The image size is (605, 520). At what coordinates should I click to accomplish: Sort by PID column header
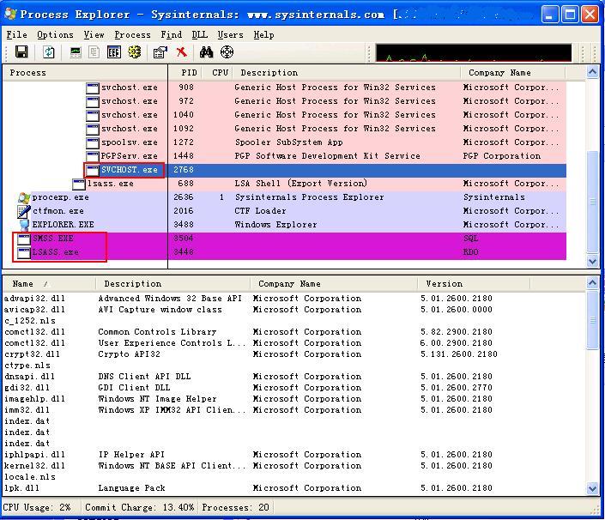click(189, 73)
